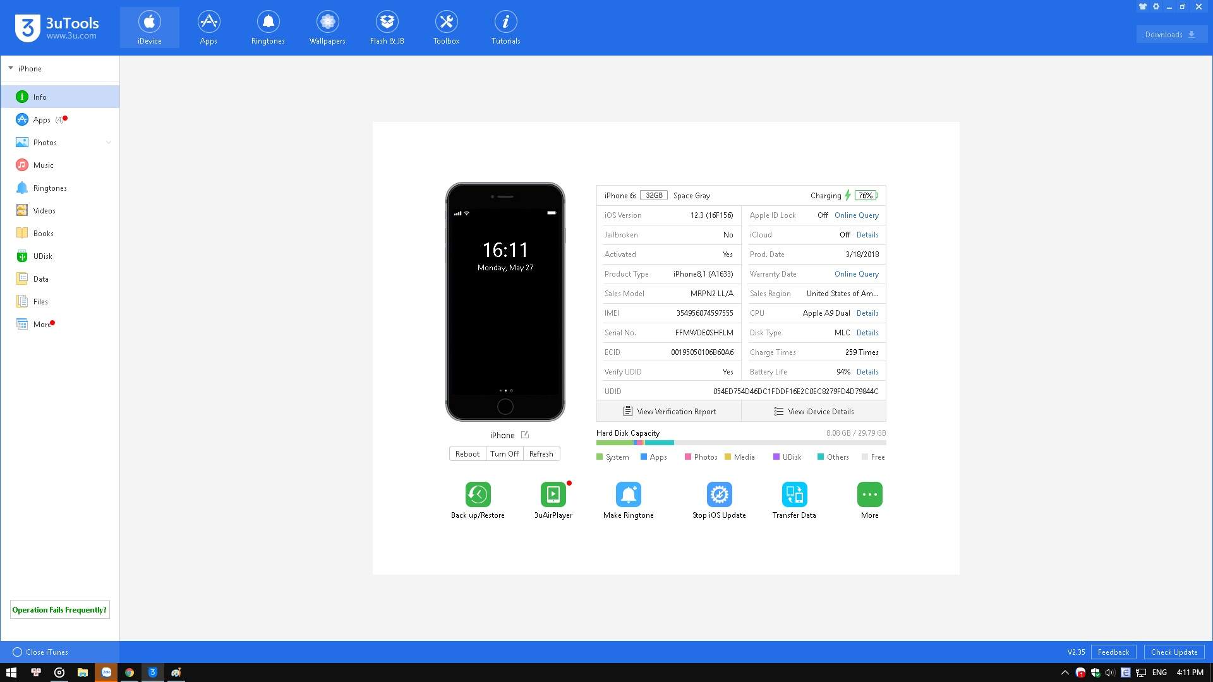This screenshot has width=1213, height=682.
Task: Open Chrome from the Windows taskbar
Action: [x=130, y=673]
